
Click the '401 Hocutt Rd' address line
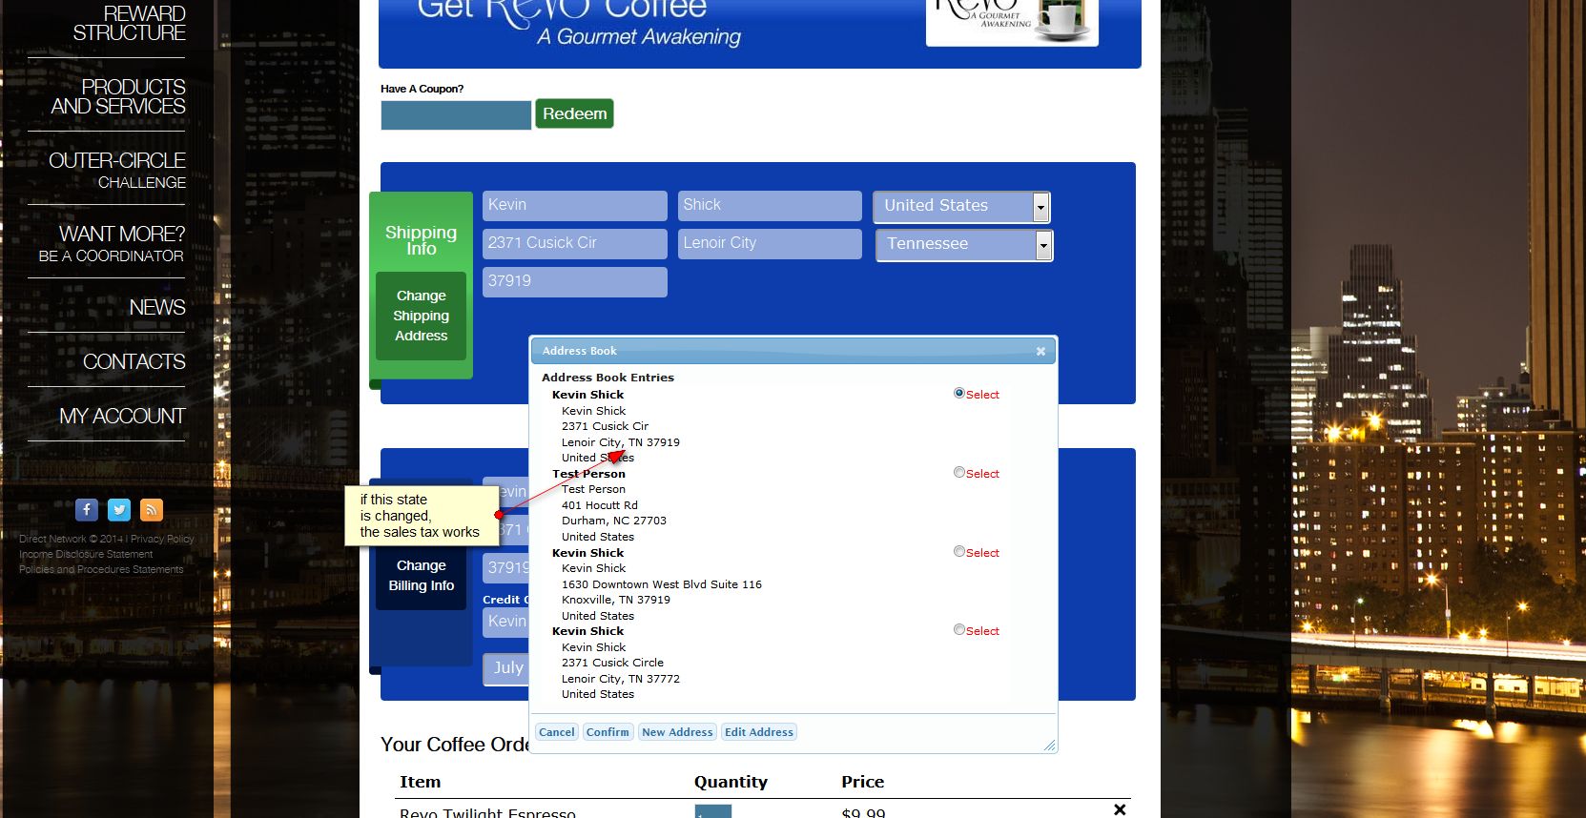click(600, 505)
